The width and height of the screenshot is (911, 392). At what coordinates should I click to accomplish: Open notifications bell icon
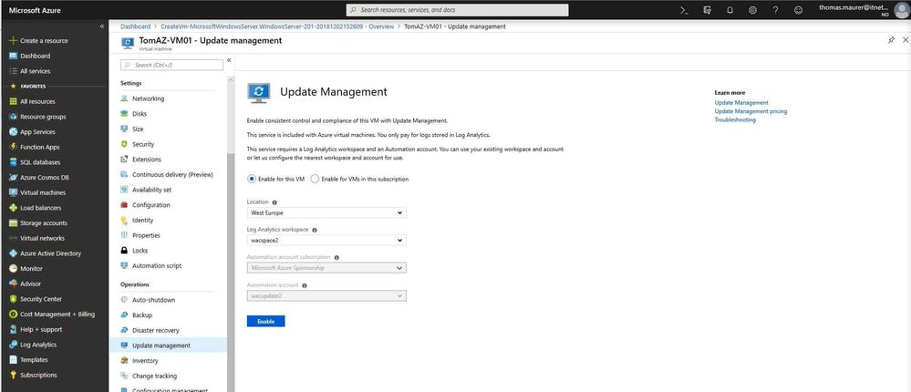[730, 10]
